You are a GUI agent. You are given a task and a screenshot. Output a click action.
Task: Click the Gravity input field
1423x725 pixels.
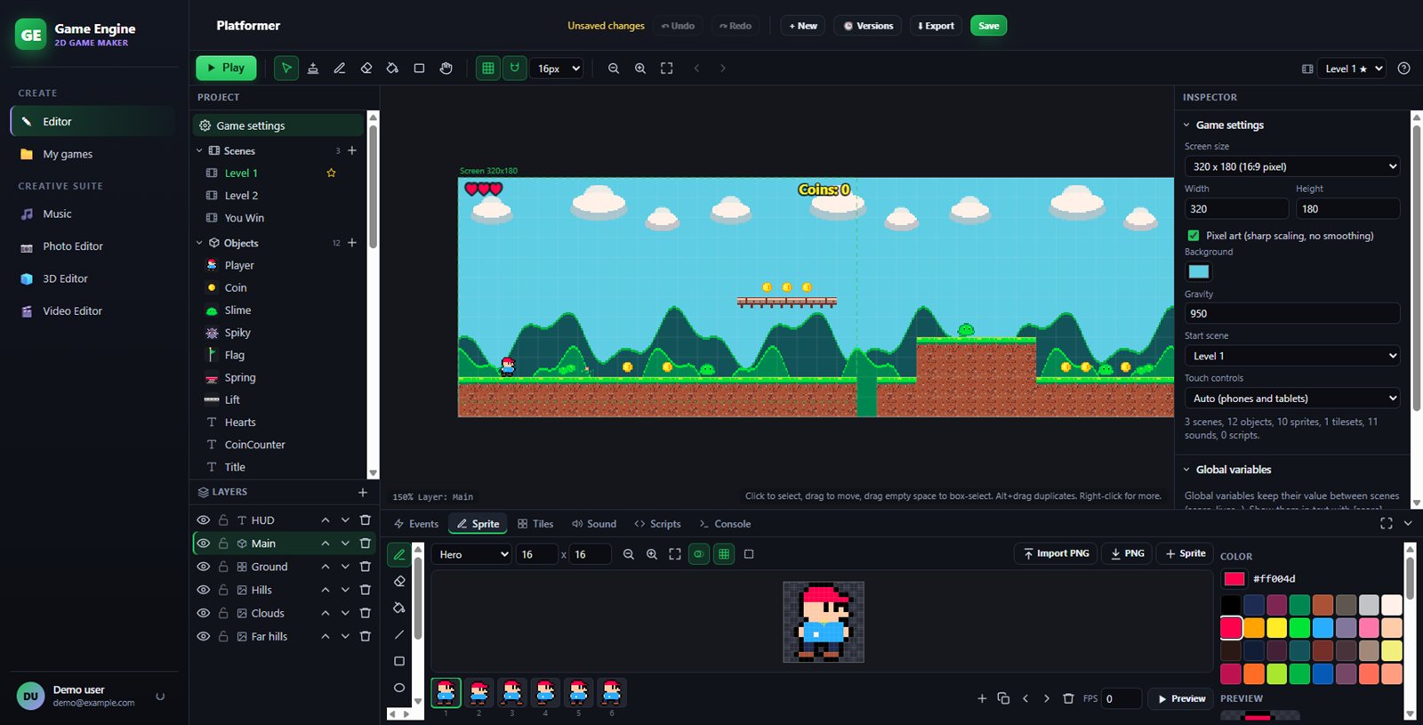tap(1292, 313)
